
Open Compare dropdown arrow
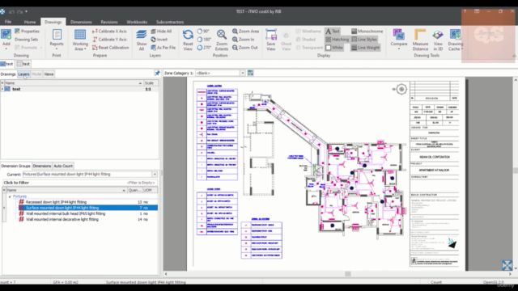click(x=399, y=48)
